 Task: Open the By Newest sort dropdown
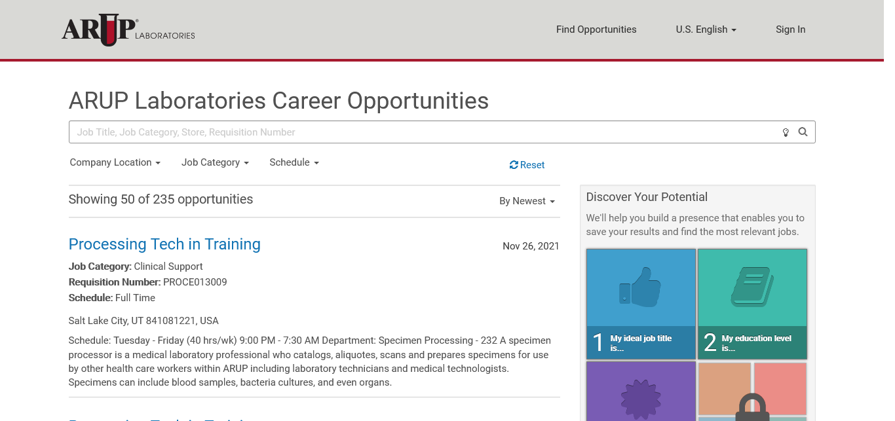(527, 201)
